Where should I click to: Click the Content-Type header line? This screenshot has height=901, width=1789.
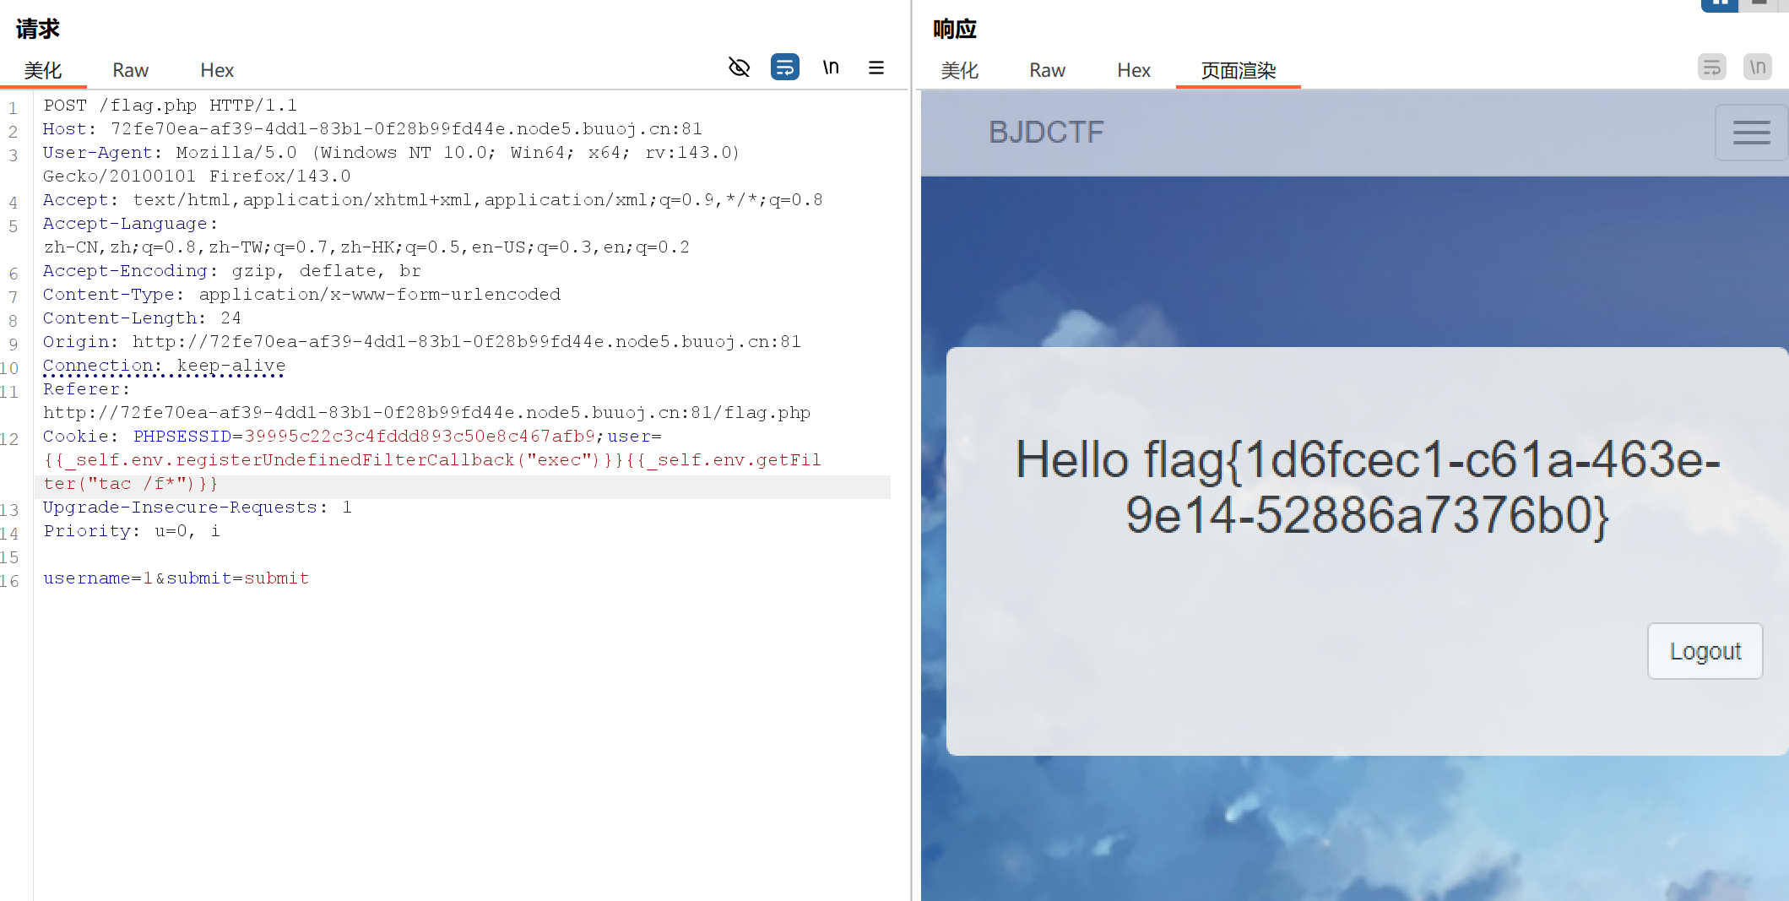click(x=301, y=295)
